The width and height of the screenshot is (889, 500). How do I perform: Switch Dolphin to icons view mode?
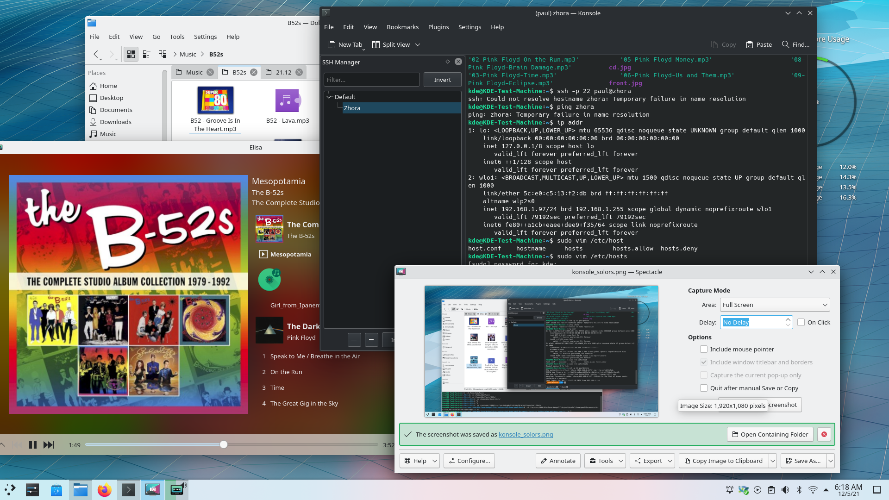pos(131,54)
